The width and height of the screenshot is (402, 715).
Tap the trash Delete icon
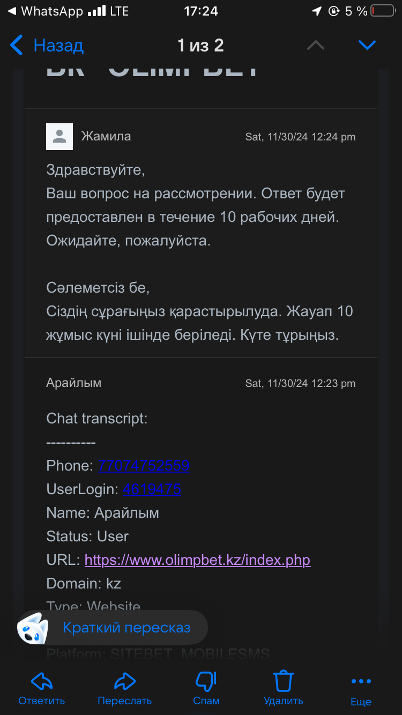point(283,681)
